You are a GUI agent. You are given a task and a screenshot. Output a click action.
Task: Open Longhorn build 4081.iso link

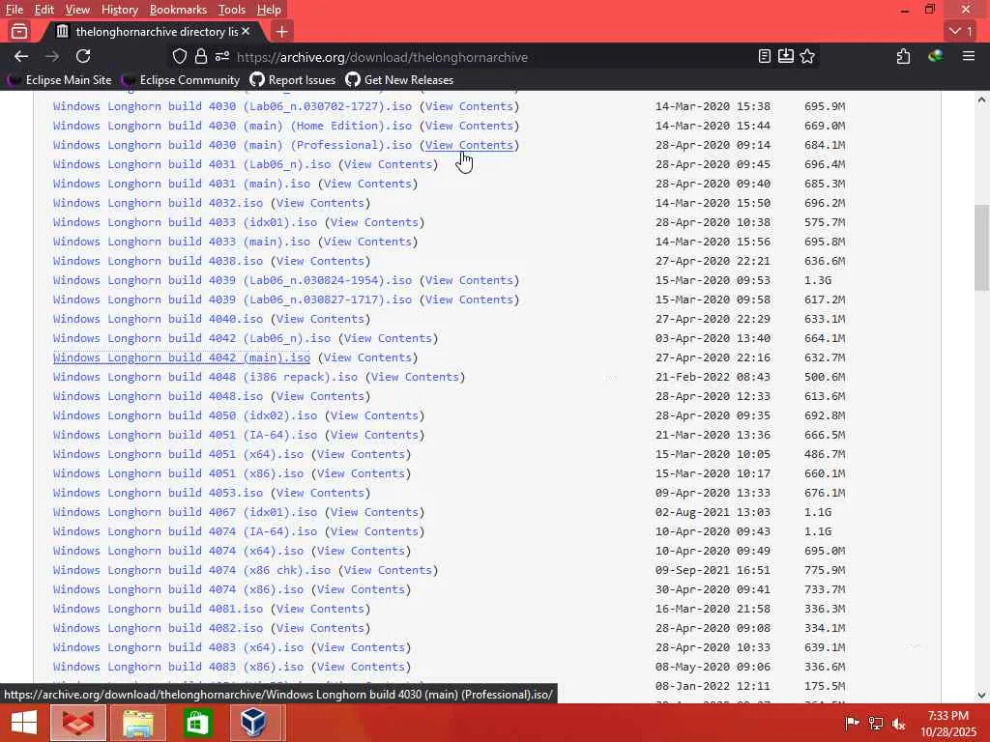(x=158, y=609)
